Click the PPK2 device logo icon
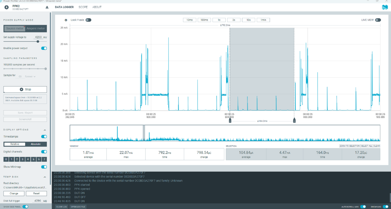 tap(7, 7)
